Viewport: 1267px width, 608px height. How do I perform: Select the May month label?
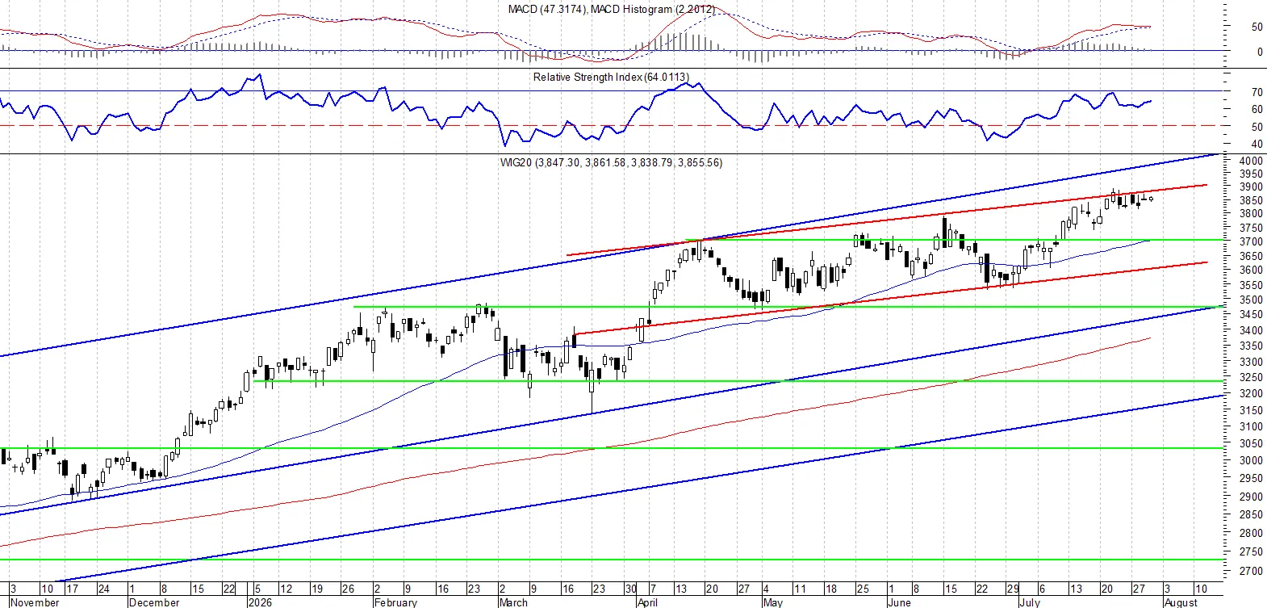pos(772,602)
